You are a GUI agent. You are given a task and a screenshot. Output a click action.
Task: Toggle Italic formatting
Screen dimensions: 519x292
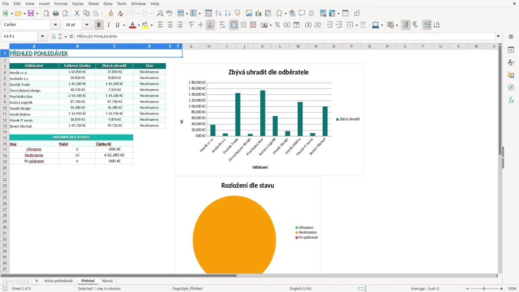coord(109,25)
